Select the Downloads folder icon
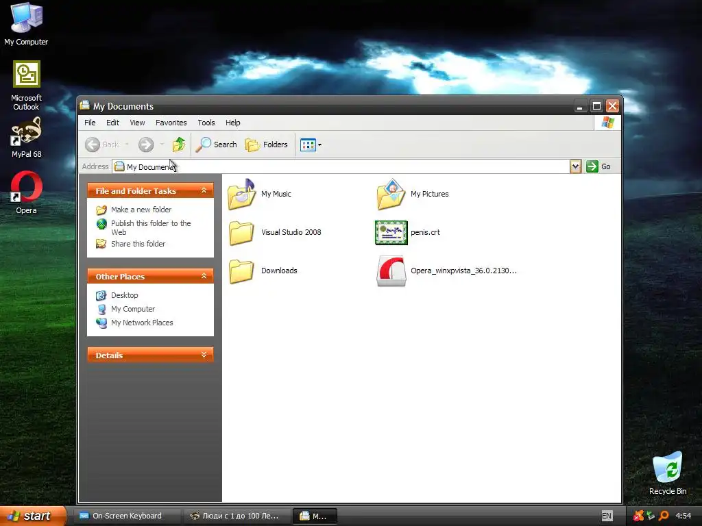This screenshot has height=526, width=702. [241, 271]
